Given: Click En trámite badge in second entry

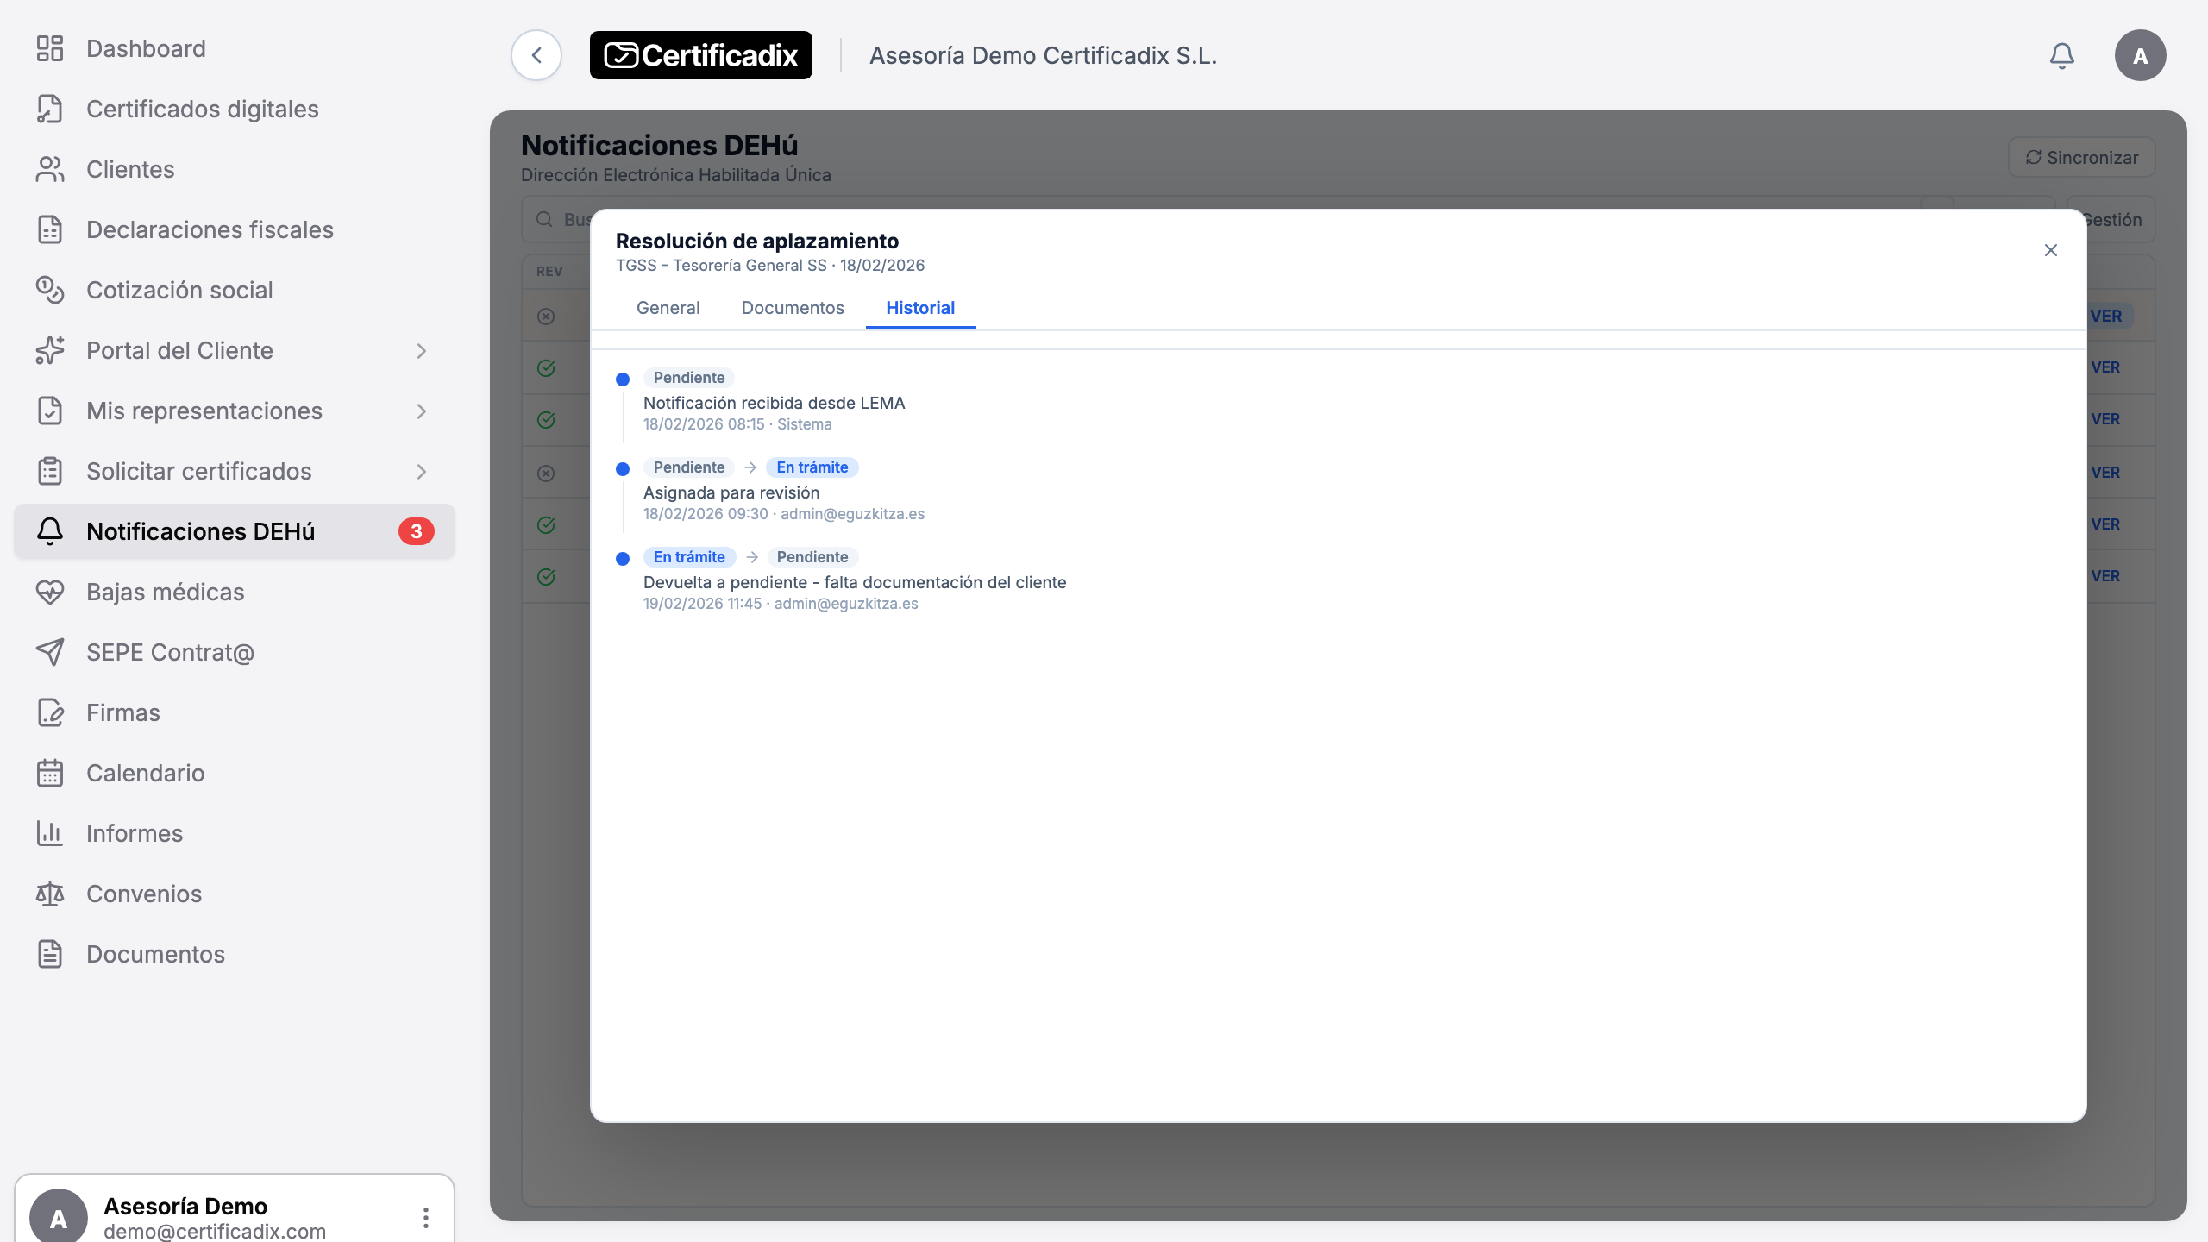Looking at the screenshot, I should (812, 467).
